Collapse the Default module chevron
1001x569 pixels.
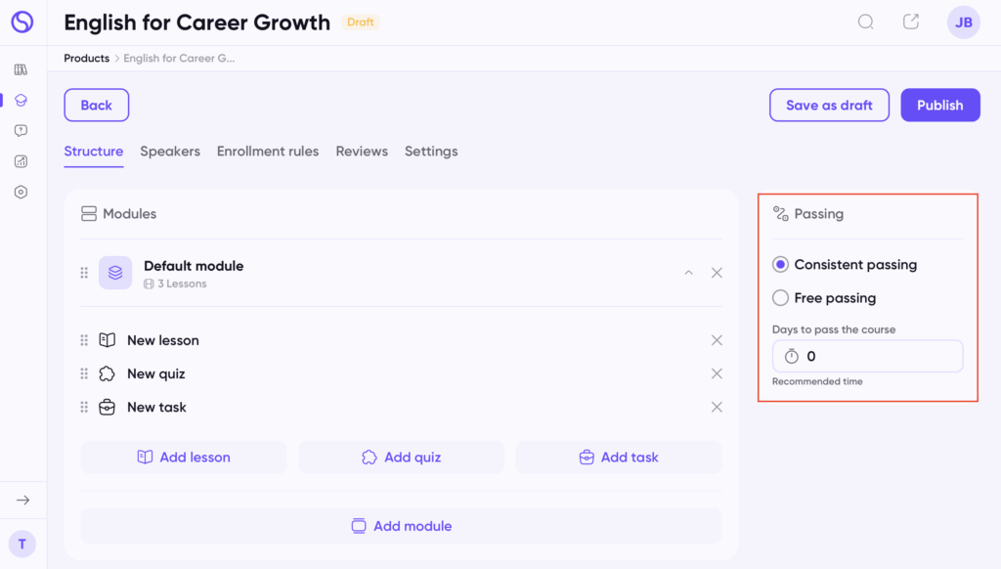coord(689,273)
